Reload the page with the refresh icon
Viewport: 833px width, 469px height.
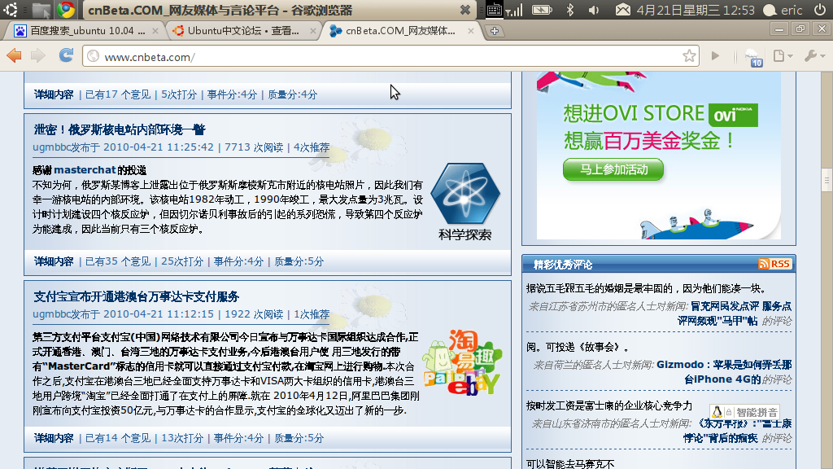(x=66, y=55)
